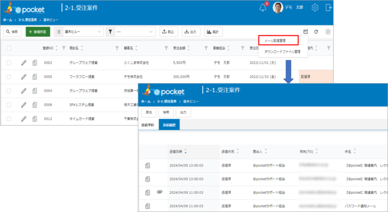This screenshot has width=388, height=212.
Task: Toggle the select-all checkbox in header
Action: 9,48
